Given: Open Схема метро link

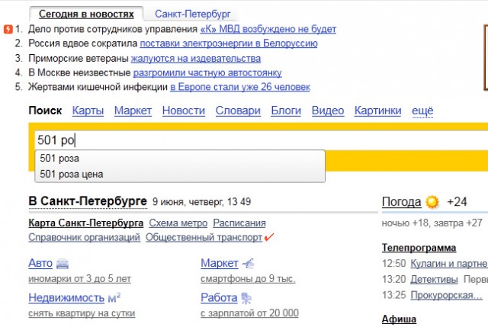Looking at the screenshot, I should coord(178,223).
